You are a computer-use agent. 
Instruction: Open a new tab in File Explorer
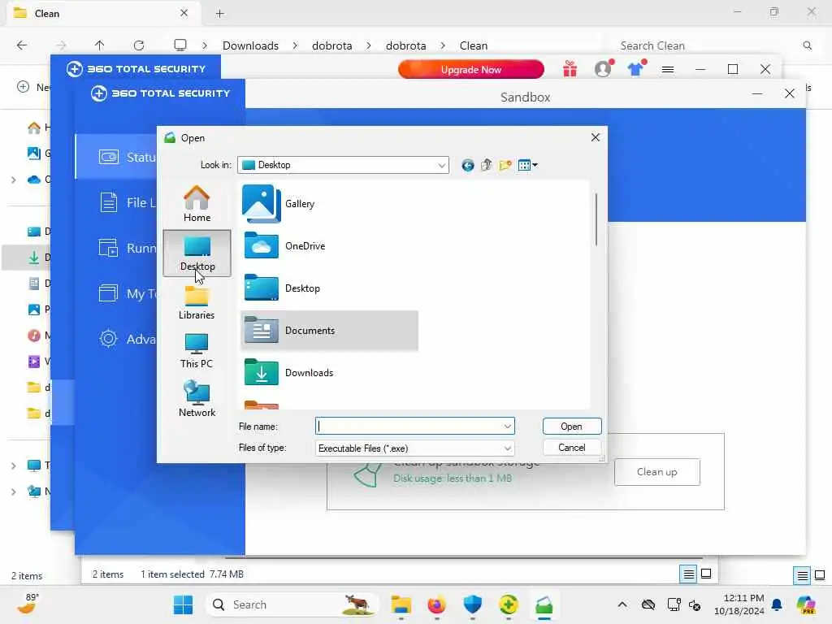tap(220, 13)
